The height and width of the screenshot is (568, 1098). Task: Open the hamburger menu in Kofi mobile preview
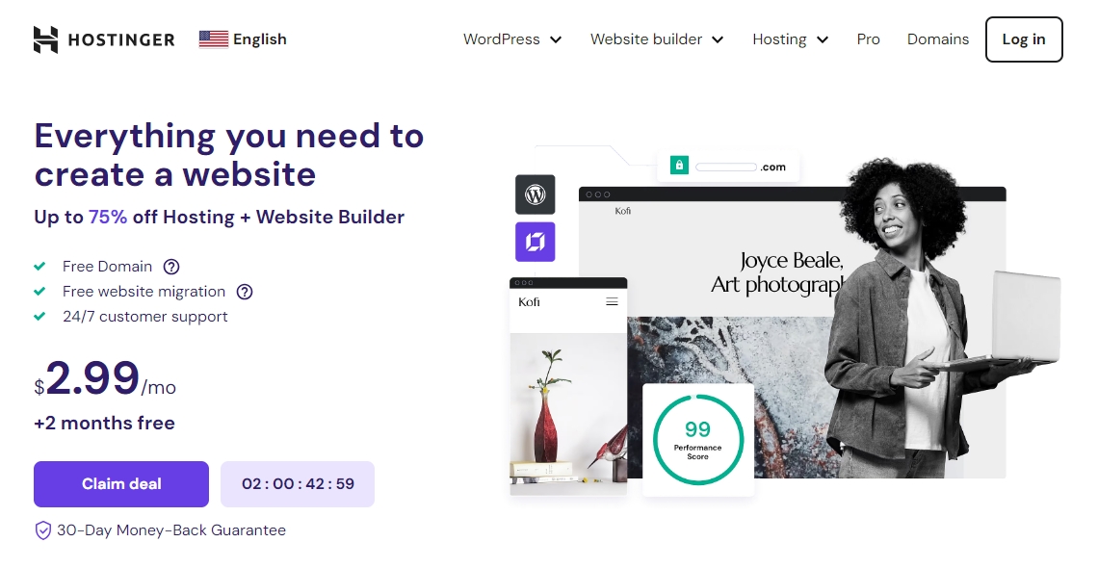tap(612, 301)
